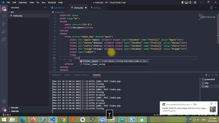Open File Explorer from the taskbar
Image resolution: width=219 pixels, height=123 pixels.
click(12, 120)
